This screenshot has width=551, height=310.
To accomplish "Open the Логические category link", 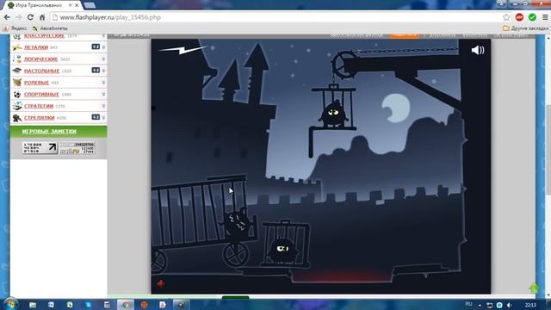I will click(40, 59).
